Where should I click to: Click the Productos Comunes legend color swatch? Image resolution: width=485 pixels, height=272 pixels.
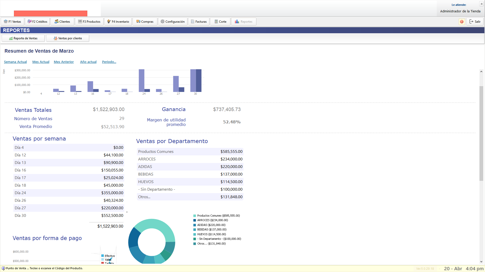coord(195,216)
